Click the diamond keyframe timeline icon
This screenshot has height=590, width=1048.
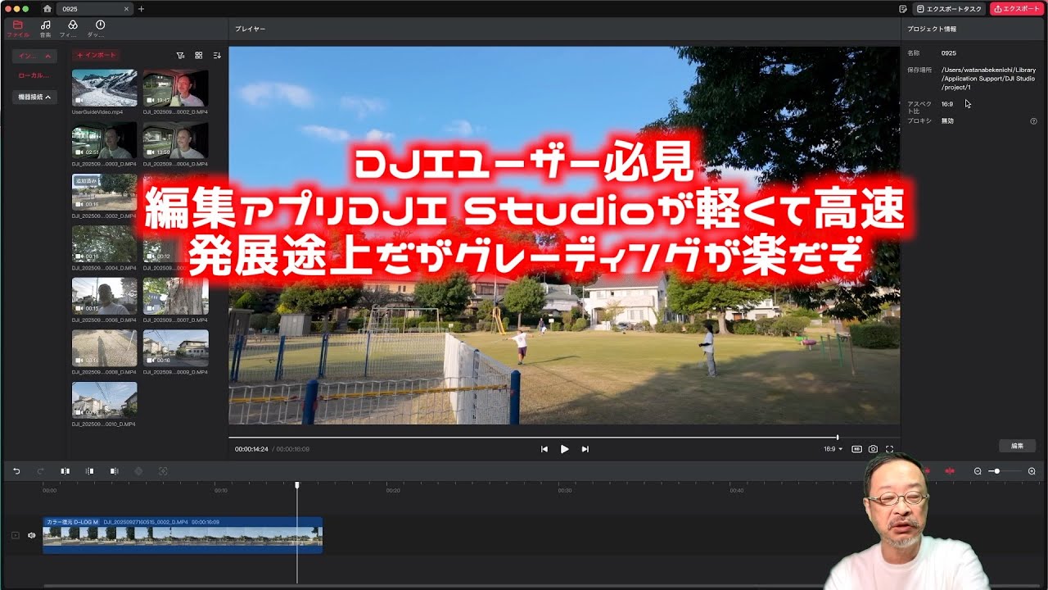coord(138,471)
